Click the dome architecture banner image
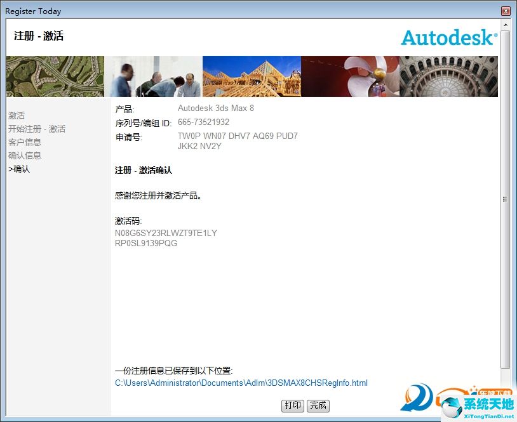Viewport: 517px width, 422px height. pos(449,76)
